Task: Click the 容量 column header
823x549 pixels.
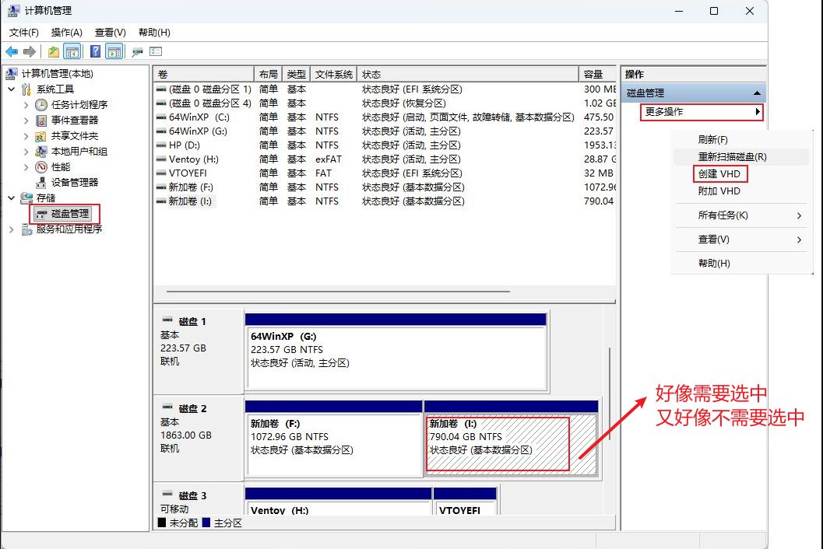Action: pos(593,74)
